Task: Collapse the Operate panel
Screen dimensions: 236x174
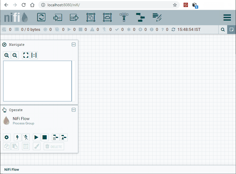Action: [74, 110]
